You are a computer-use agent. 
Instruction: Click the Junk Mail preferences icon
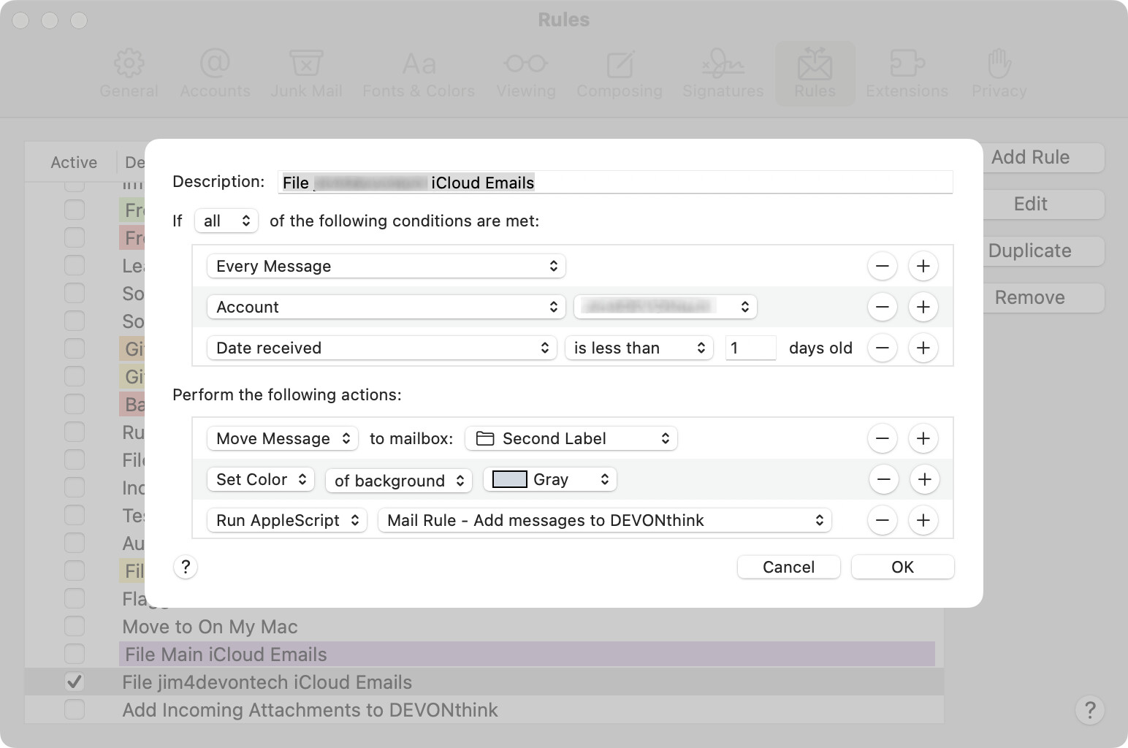click(306, 74)
